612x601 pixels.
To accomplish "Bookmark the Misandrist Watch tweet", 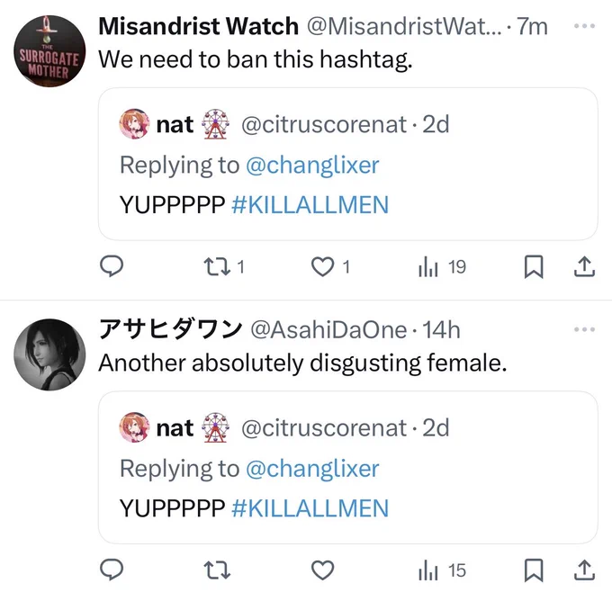I will click(x=534, y=267).
